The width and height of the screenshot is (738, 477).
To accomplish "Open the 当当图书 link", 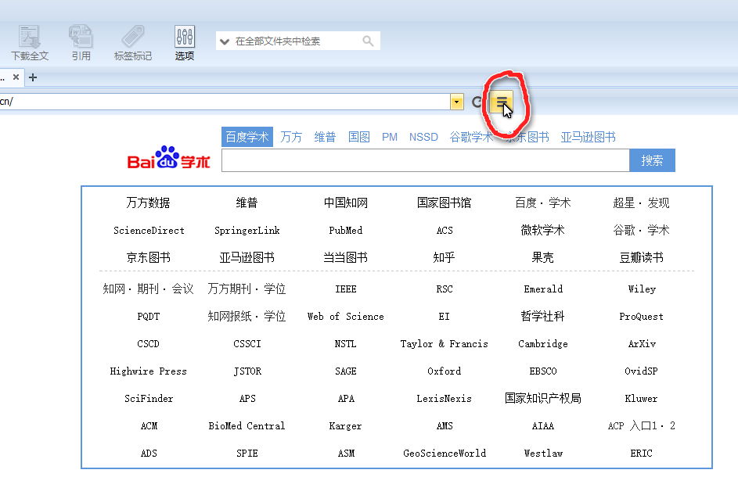I will [345, 257].
